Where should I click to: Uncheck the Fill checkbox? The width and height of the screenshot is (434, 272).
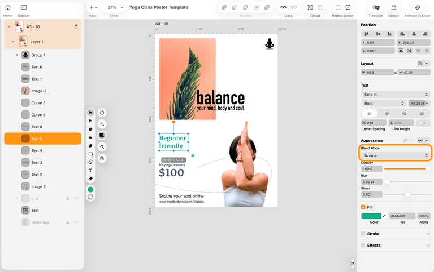(363, 207)
